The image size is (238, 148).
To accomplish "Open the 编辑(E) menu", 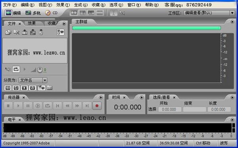I will 27,5.
